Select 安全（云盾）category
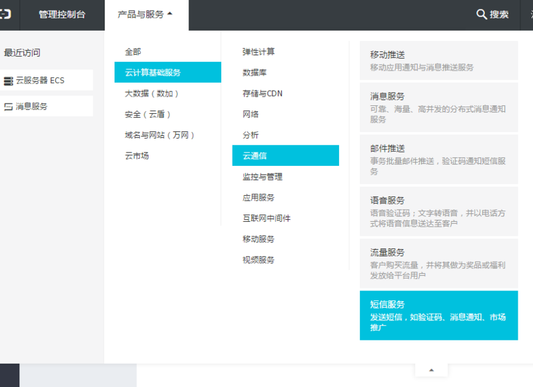Image resolution: width=533 pixels, height=387 pixels. (x=168, y=114)
